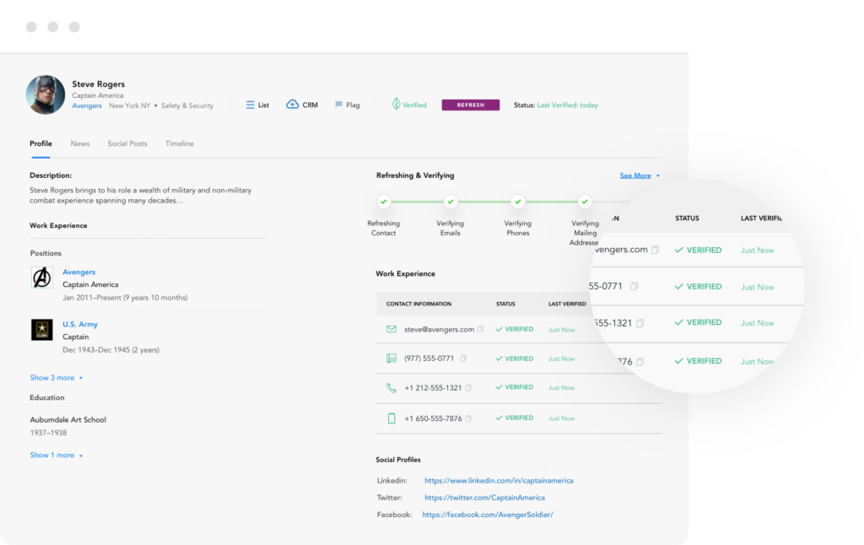Switch to the Social Posts tab

pyautogui.click(x=127, y=143)
